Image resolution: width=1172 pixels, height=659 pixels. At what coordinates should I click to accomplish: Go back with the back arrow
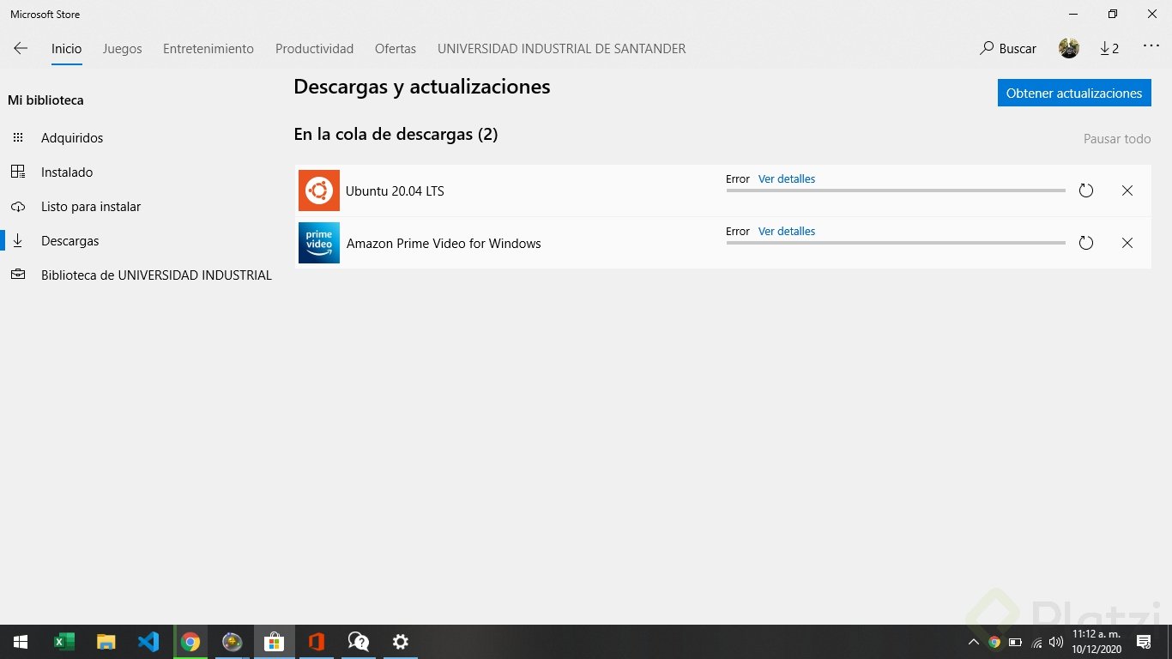[x=21, y=49]
